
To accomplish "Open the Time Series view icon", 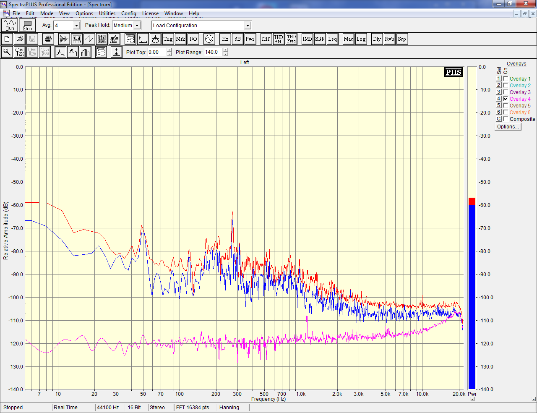I will click(64, 39).
